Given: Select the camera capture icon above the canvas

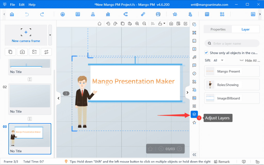Looking at the screenshot, I should coord(171,23).
